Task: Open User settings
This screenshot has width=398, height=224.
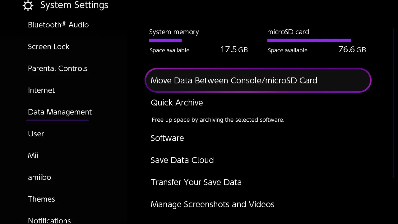Action: click(36, 134)
